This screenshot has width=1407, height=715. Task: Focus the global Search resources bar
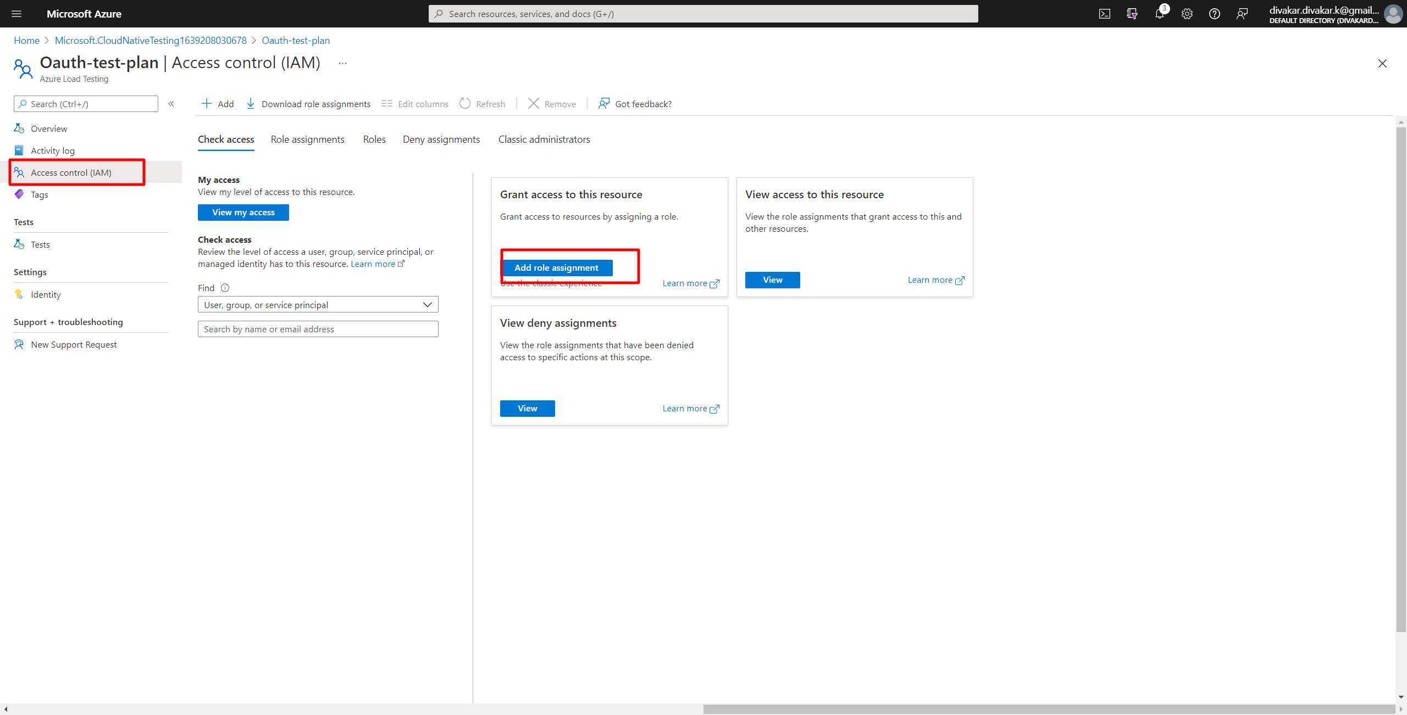click(703, 14)
